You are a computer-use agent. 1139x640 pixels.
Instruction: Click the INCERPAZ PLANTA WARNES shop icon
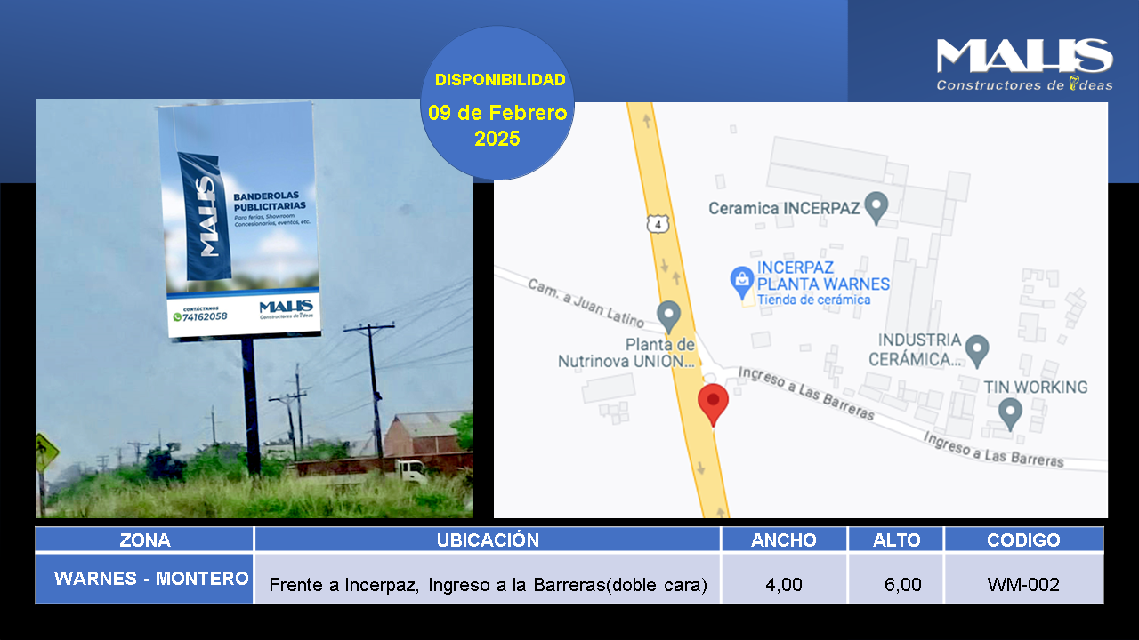click(741, 282)
